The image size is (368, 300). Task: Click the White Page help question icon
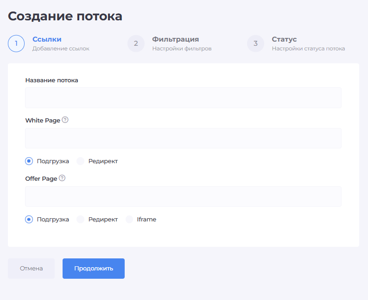pos(65,120)
